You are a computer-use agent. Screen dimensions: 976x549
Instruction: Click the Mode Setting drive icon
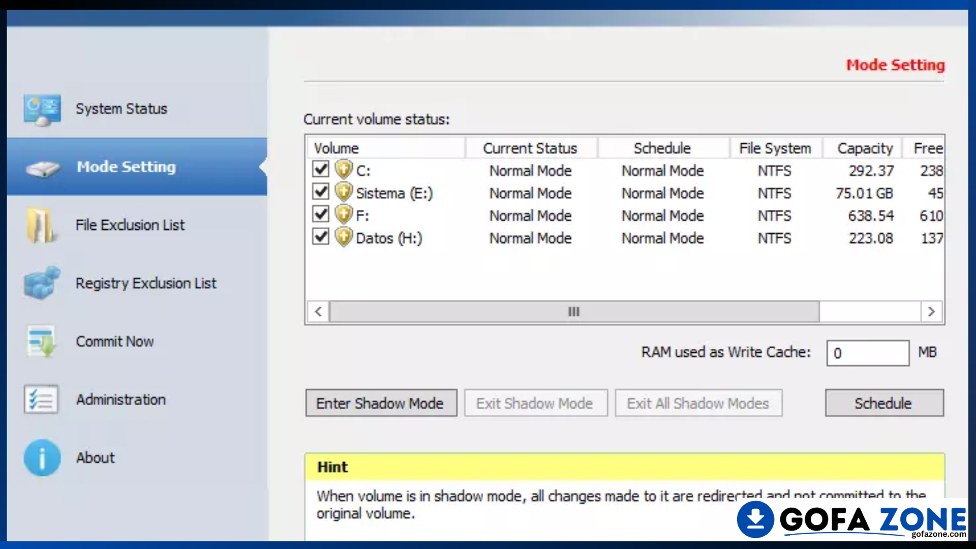(43, 168)
